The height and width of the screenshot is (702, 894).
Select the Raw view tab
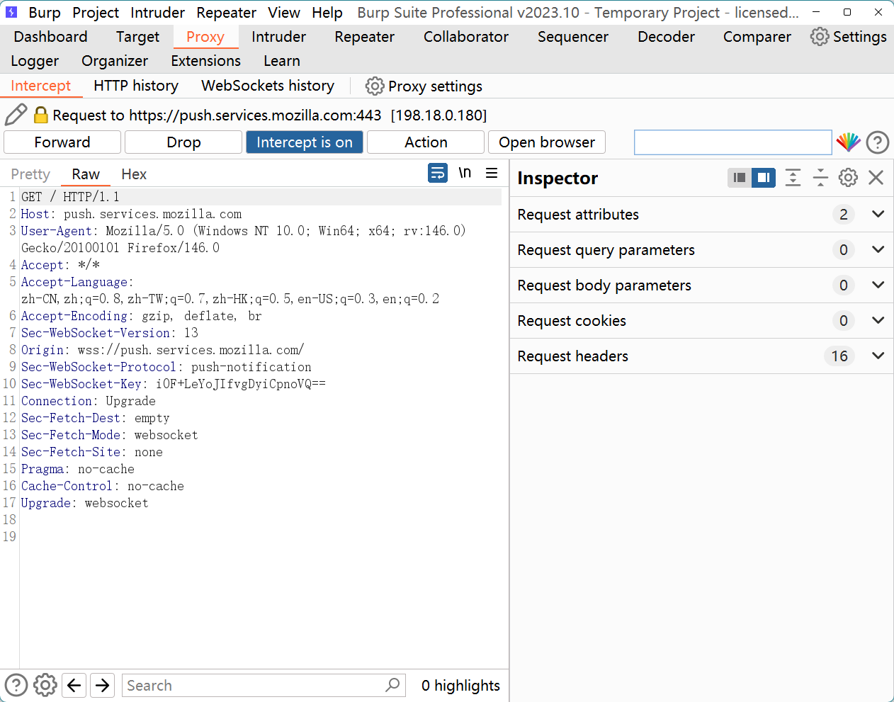[86, 174]
